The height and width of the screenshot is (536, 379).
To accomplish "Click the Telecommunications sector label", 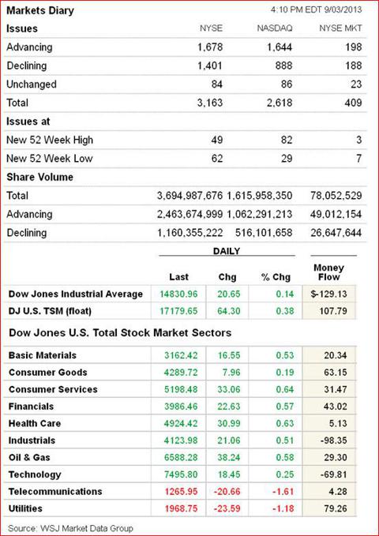I will click(x=55, y=492).
